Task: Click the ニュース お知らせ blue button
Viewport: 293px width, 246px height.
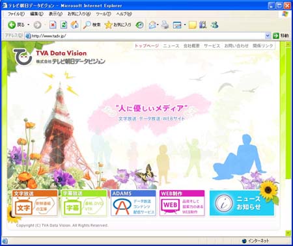Action: pyautogui.click(x=242, y=203)
